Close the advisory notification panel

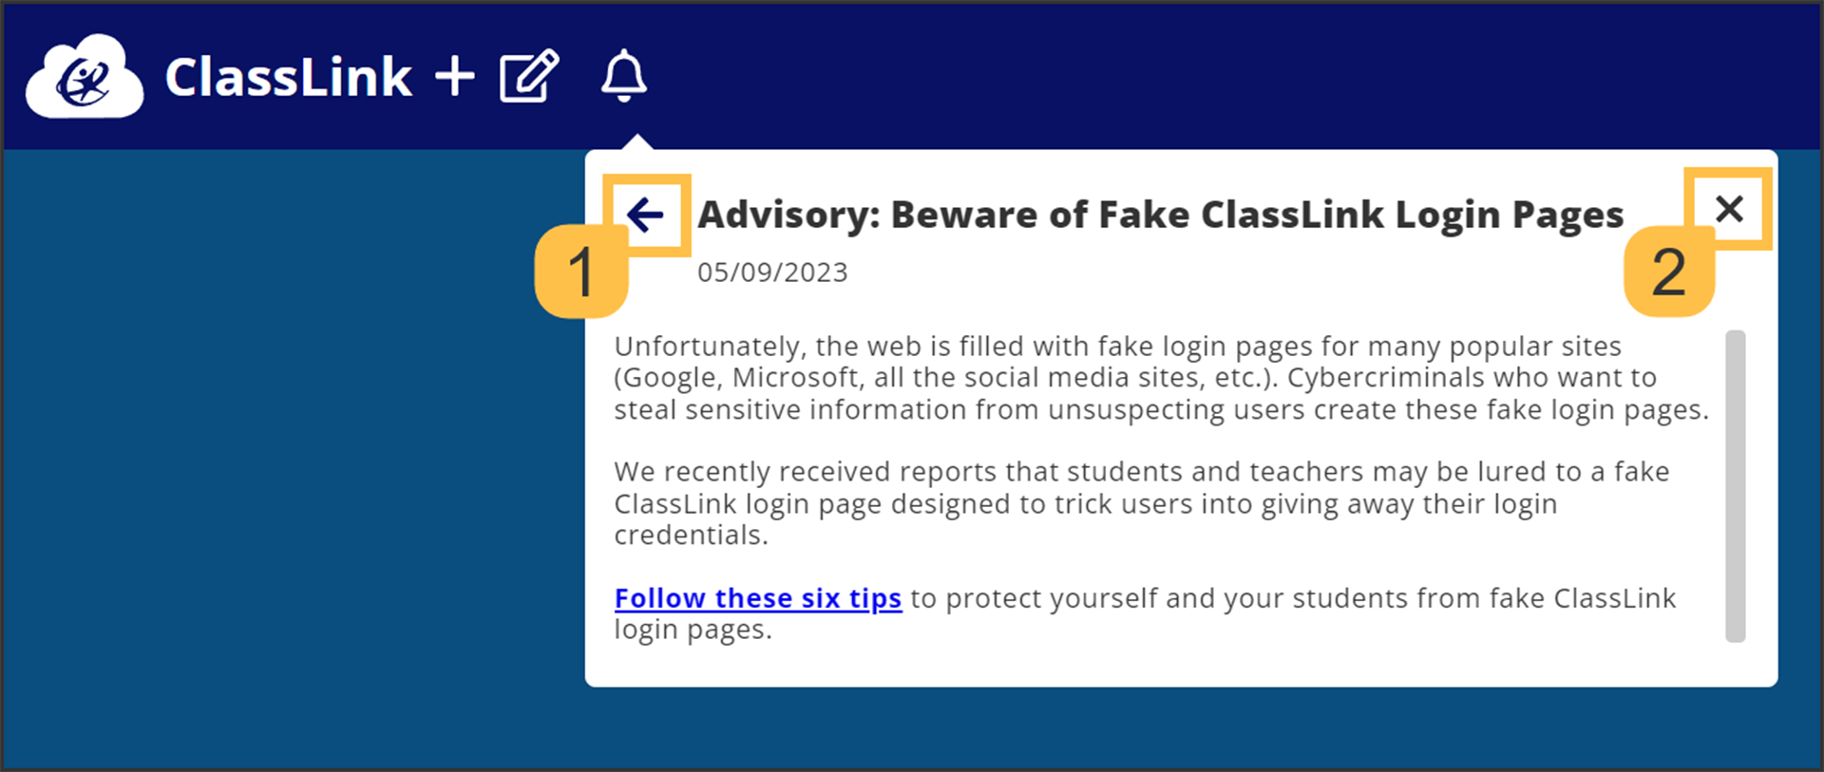click(x=1729, y=209)
